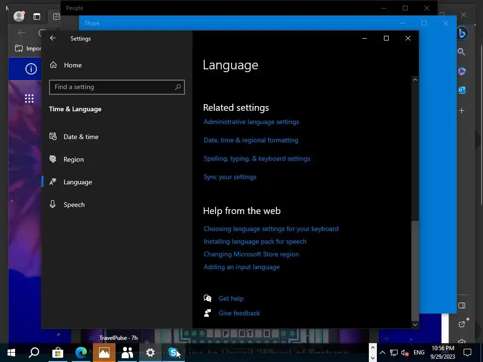Go back using the Settings back arrow
Image resolution: width=483 pixels, height=362 pixels.
click(x=53, y=38)
